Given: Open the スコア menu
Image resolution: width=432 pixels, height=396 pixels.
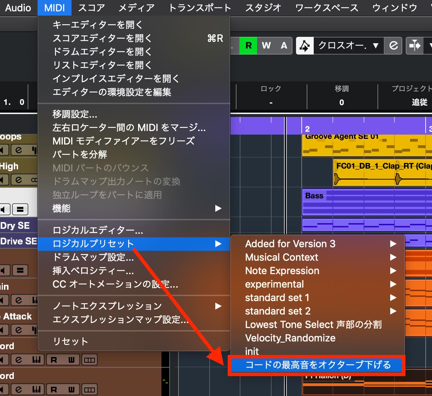Looking at the screenshot, I should pyautogui.click(x=92, y=7).
